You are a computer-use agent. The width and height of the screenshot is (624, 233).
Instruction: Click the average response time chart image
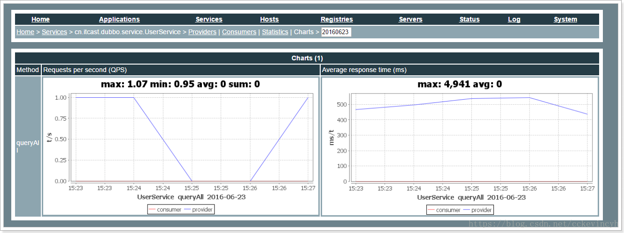point(460,146)
